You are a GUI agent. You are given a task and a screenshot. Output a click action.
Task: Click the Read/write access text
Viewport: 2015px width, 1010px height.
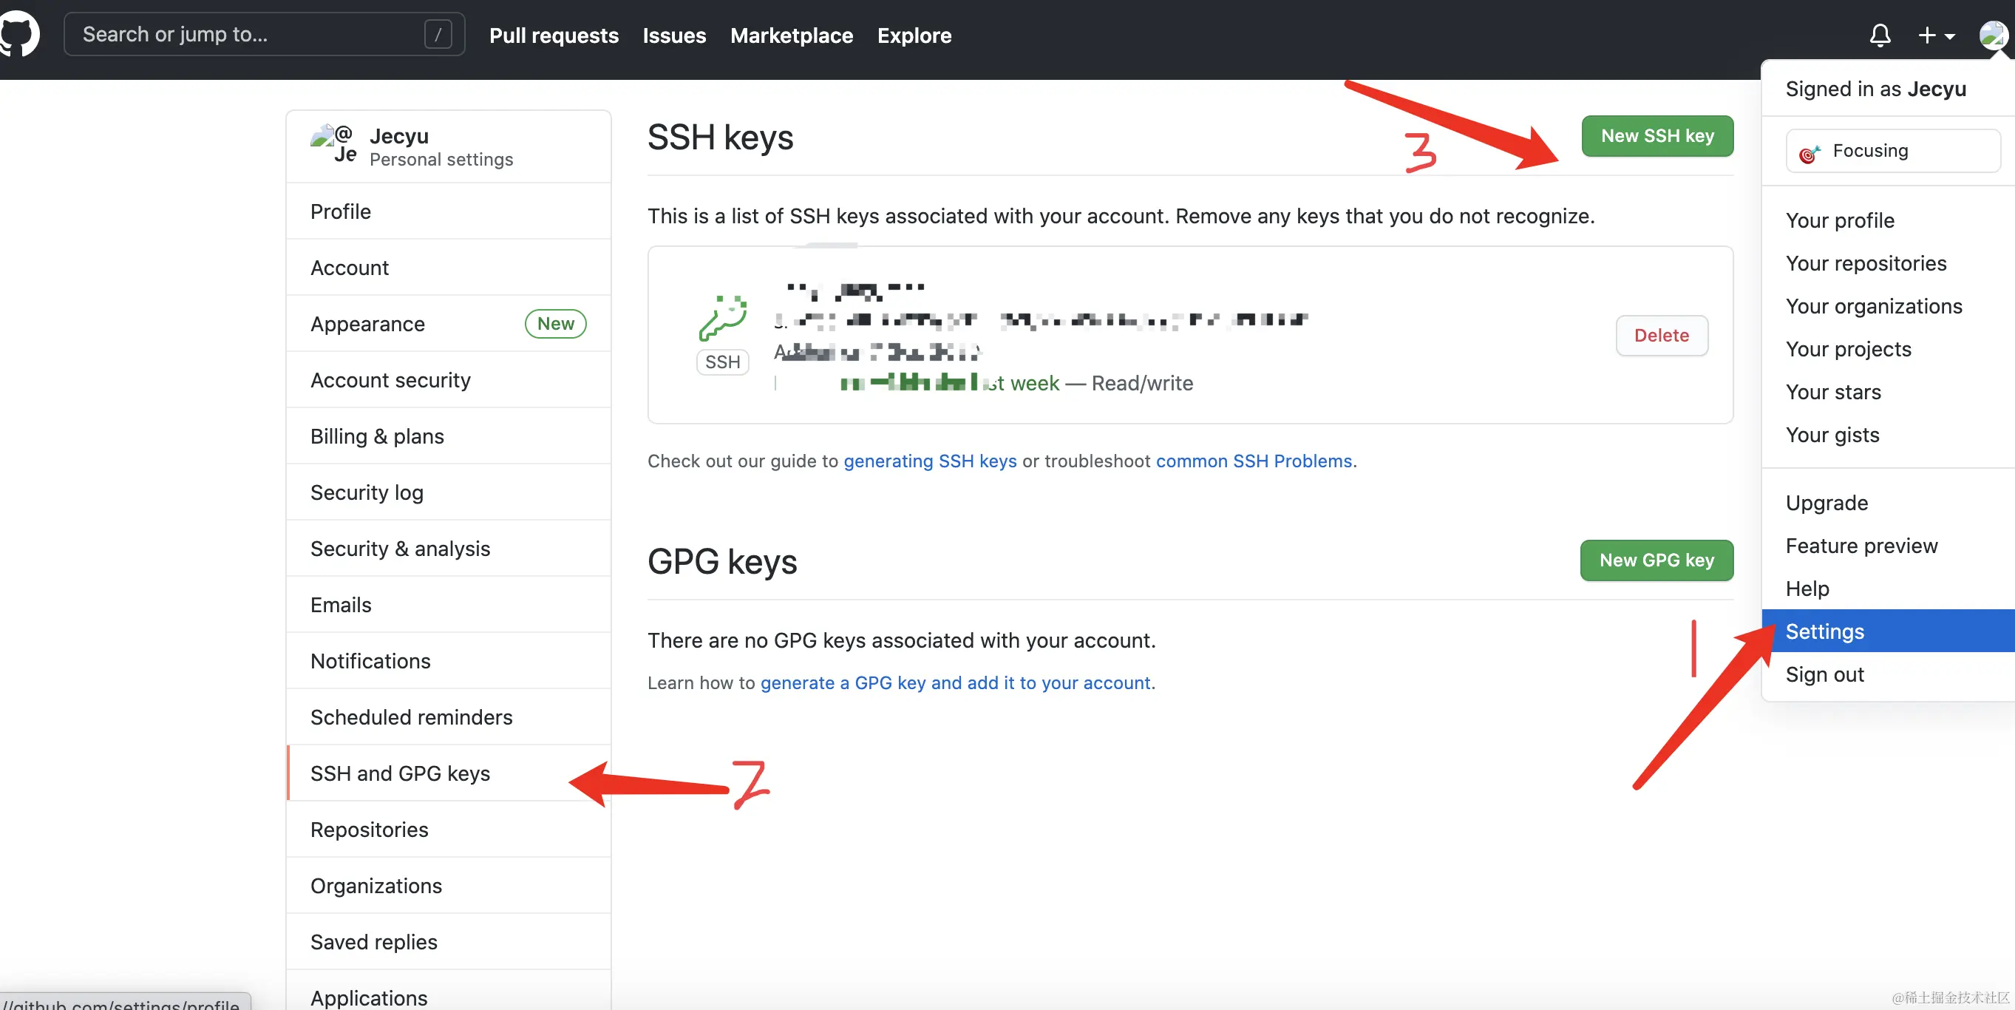[x=1142, y=383]
